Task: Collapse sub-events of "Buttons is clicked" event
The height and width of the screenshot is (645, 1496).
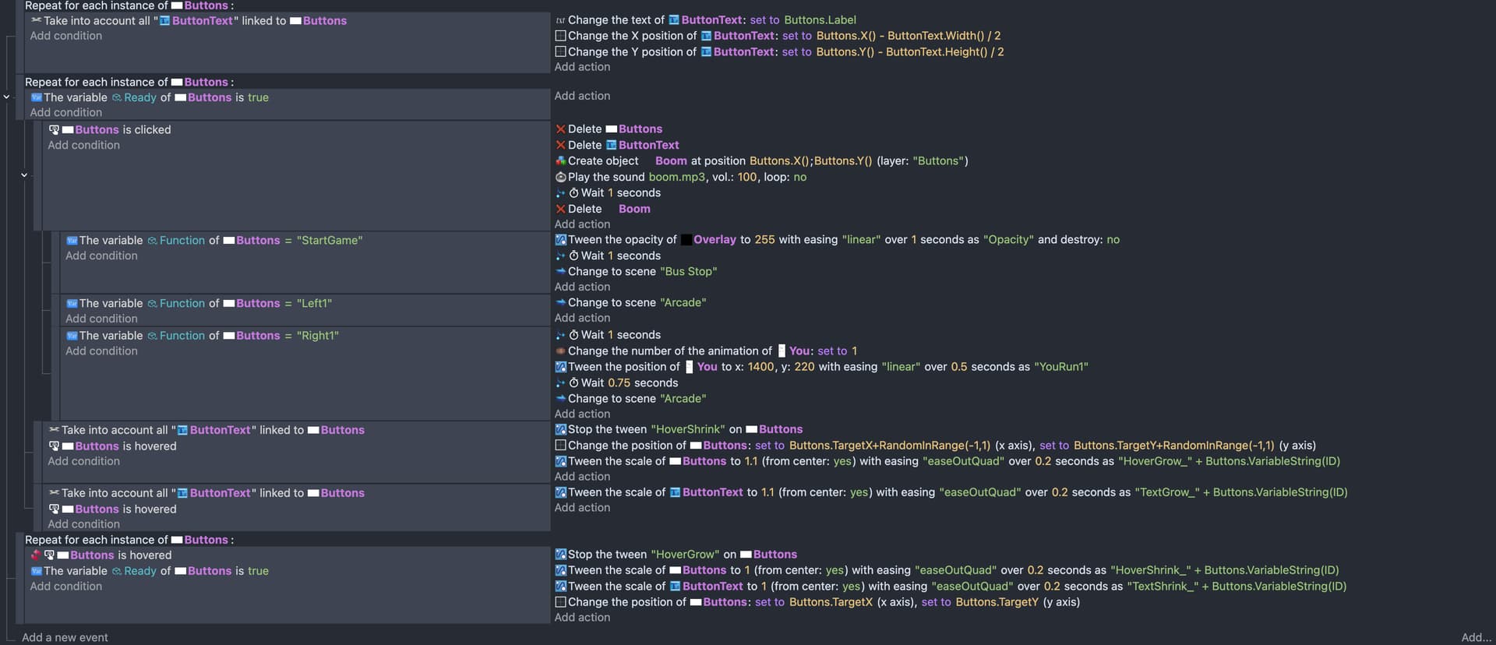Action: 24,175
